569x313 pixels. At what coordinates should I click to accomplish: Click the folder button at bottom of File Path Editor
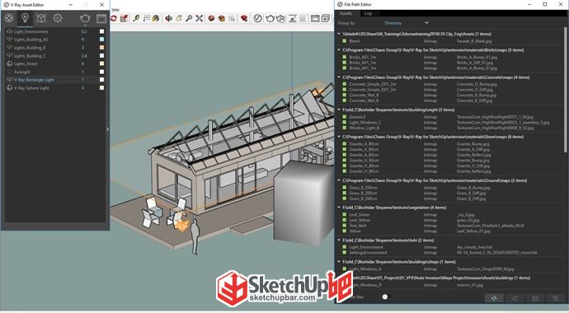535,298
